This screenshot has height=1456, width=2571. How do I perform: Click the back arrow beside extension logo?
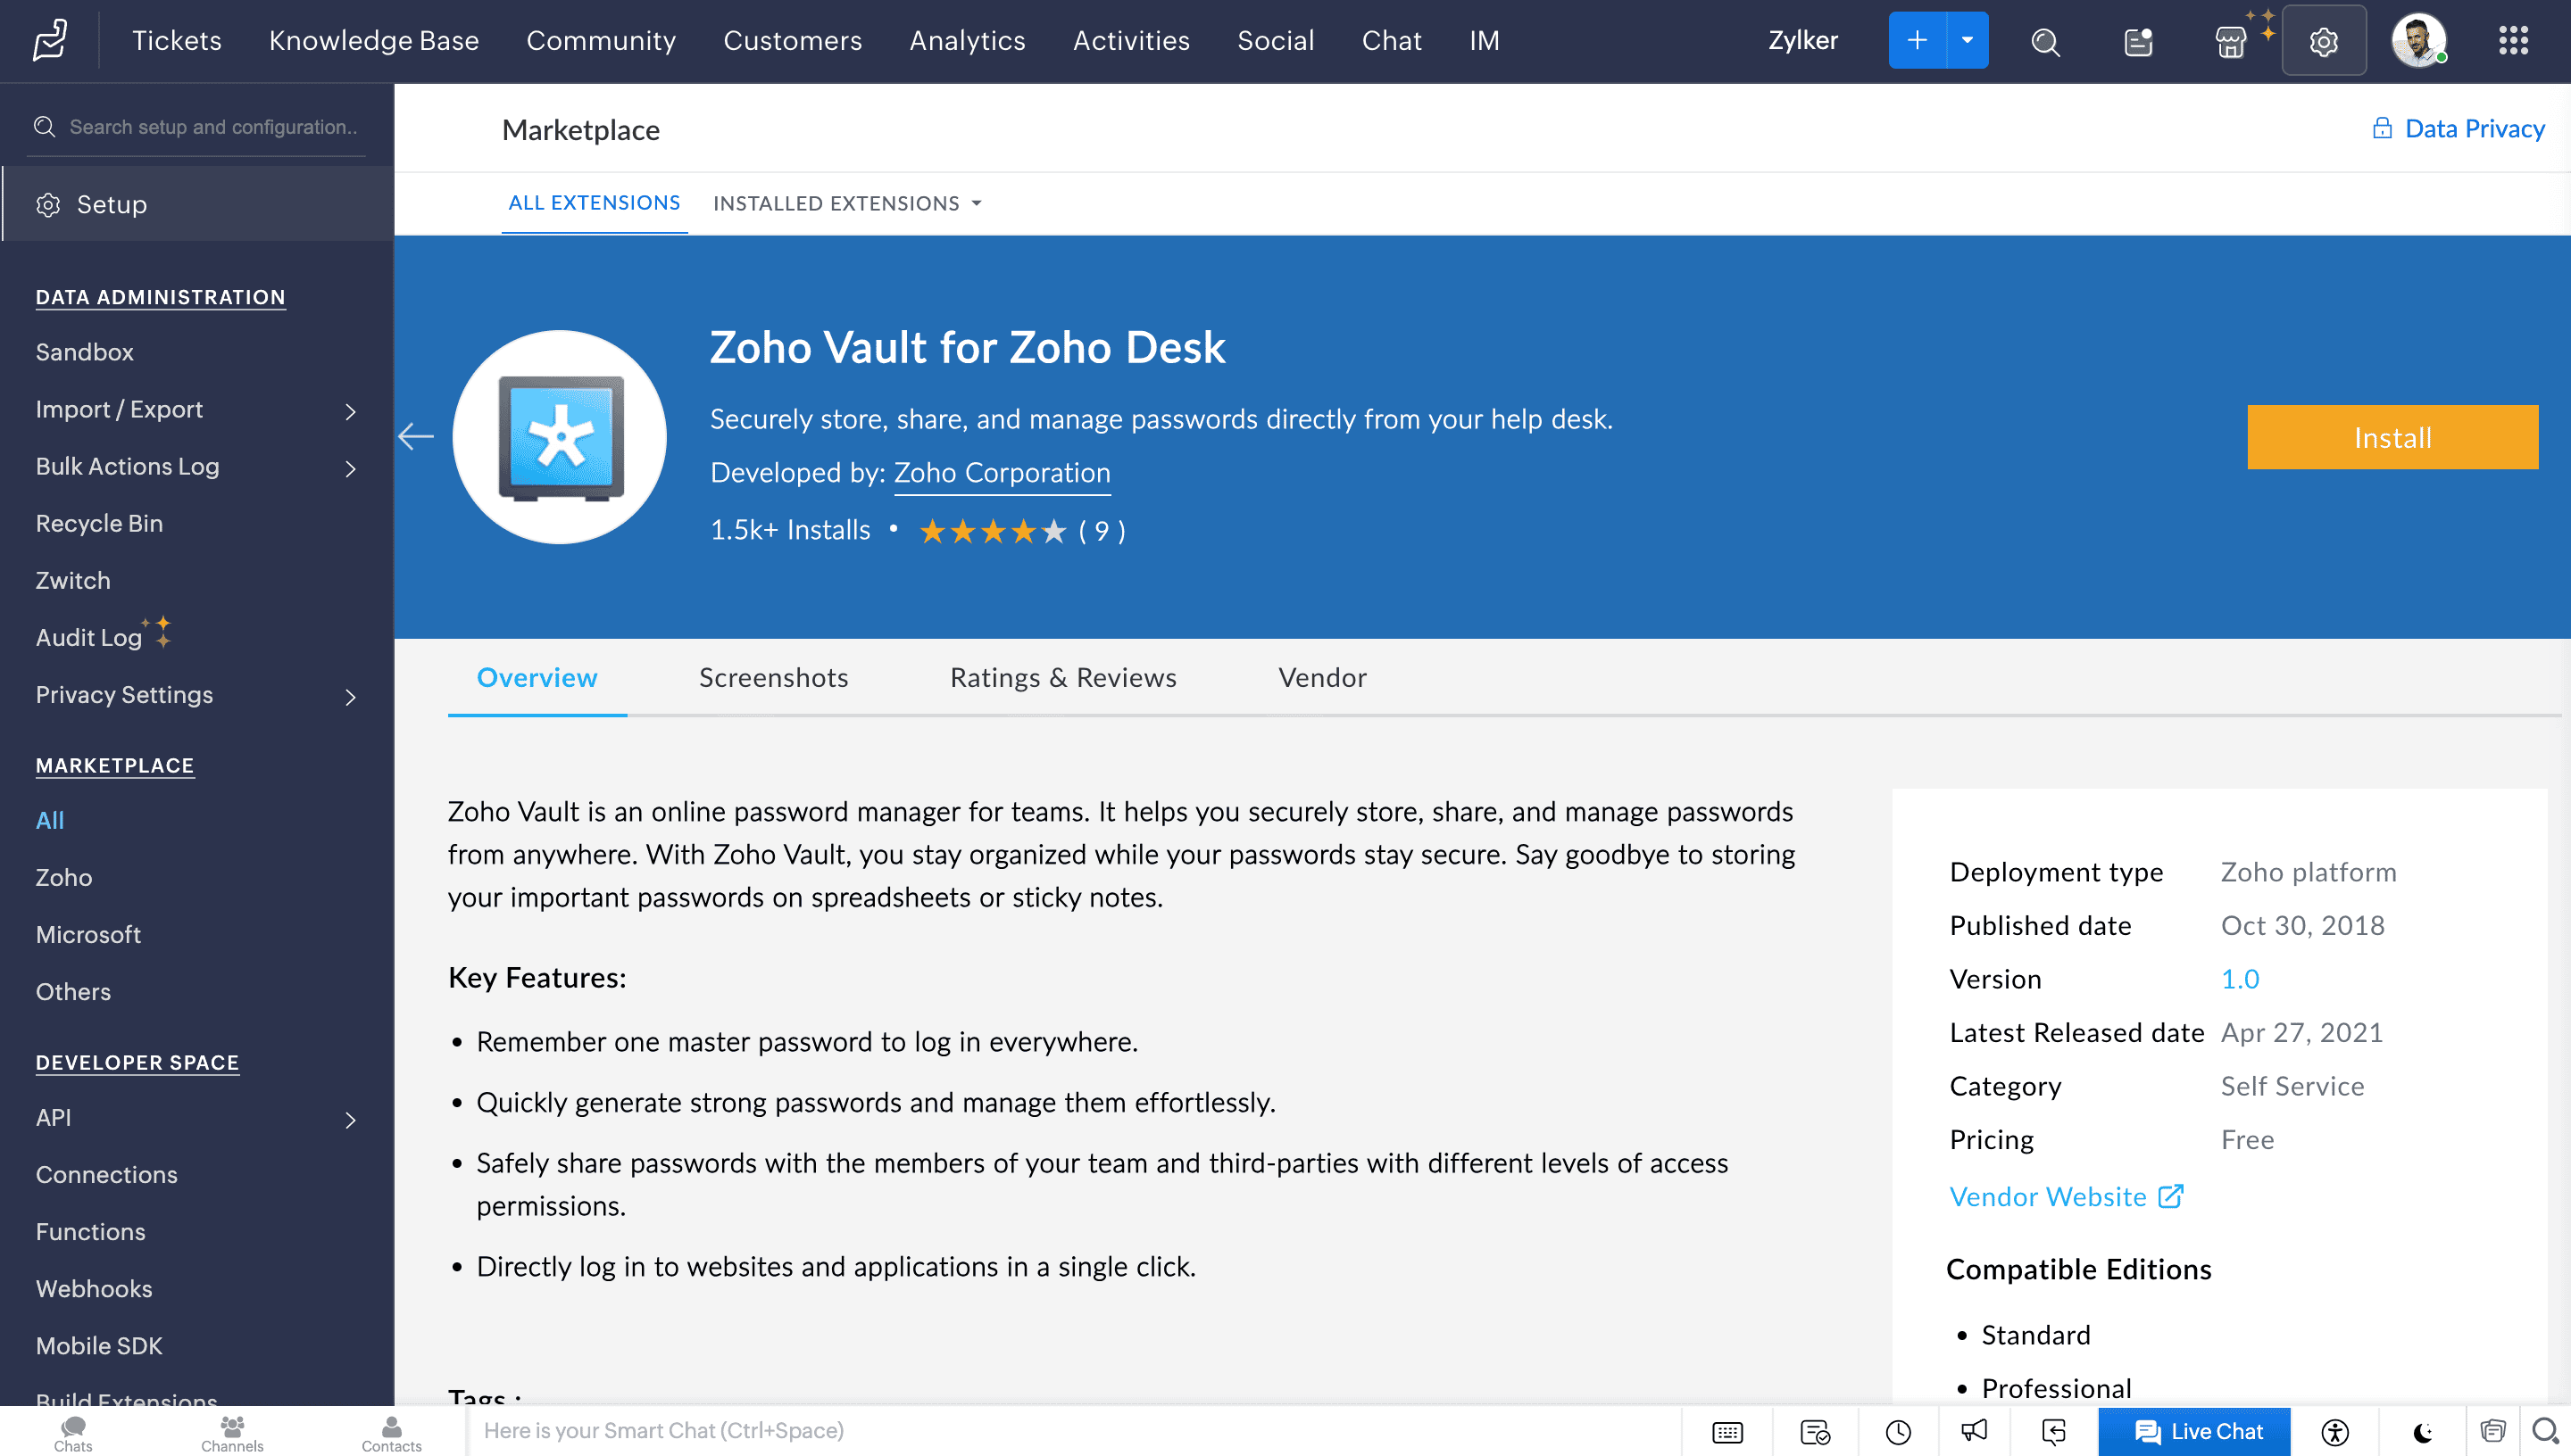click(415, 436)
